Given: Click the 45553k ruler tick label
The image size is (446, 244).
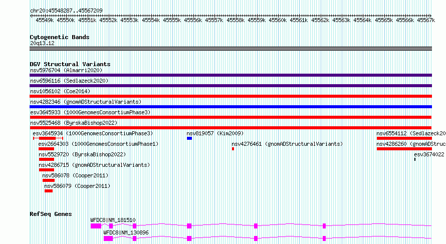Looking at the screenshot, I should [x=129, y=20].
